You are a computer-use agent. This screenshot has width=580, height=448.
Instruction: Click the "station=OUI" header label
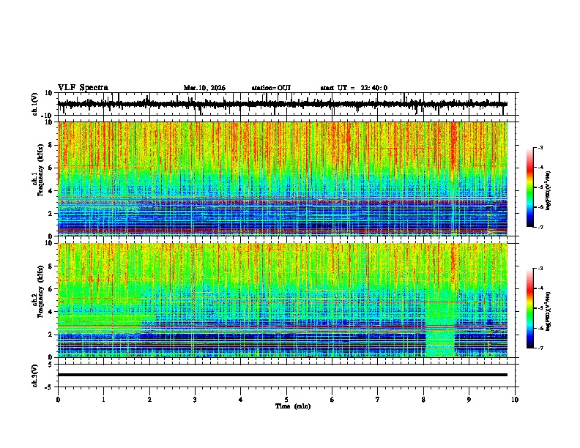(271, 88)
